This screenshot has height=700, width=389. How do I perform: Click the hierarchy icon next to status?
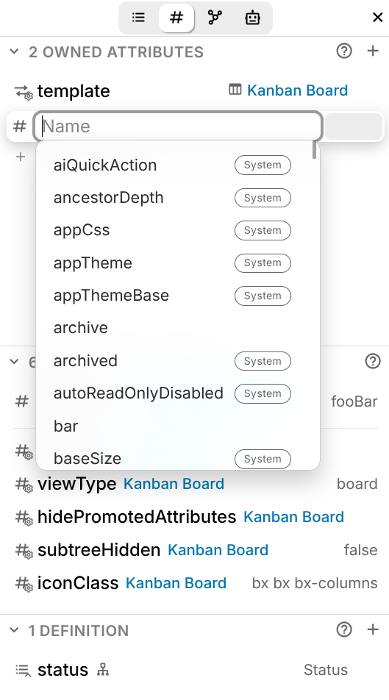click(103, 670)
